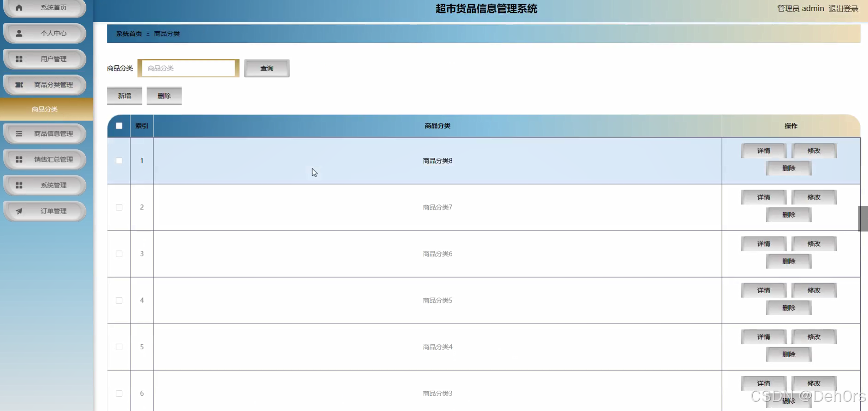Click the 商品分类 column header

437,126
